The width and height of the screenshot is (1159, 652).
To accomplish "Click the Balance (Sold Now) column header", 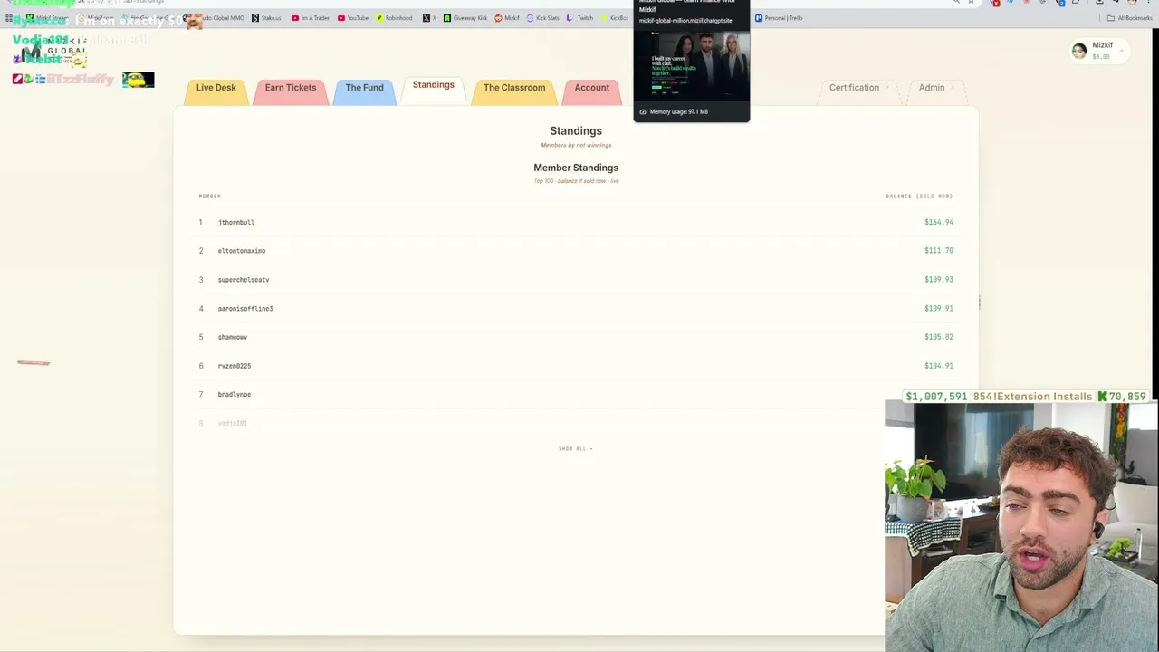I will tap(919, 197).
